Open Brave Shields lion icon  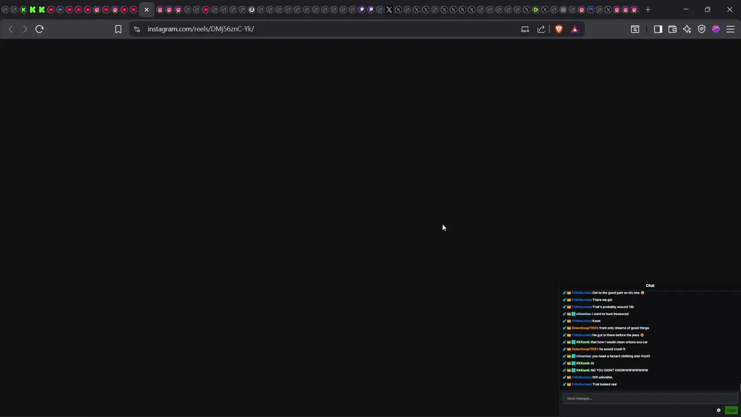(x=559, y=29)
